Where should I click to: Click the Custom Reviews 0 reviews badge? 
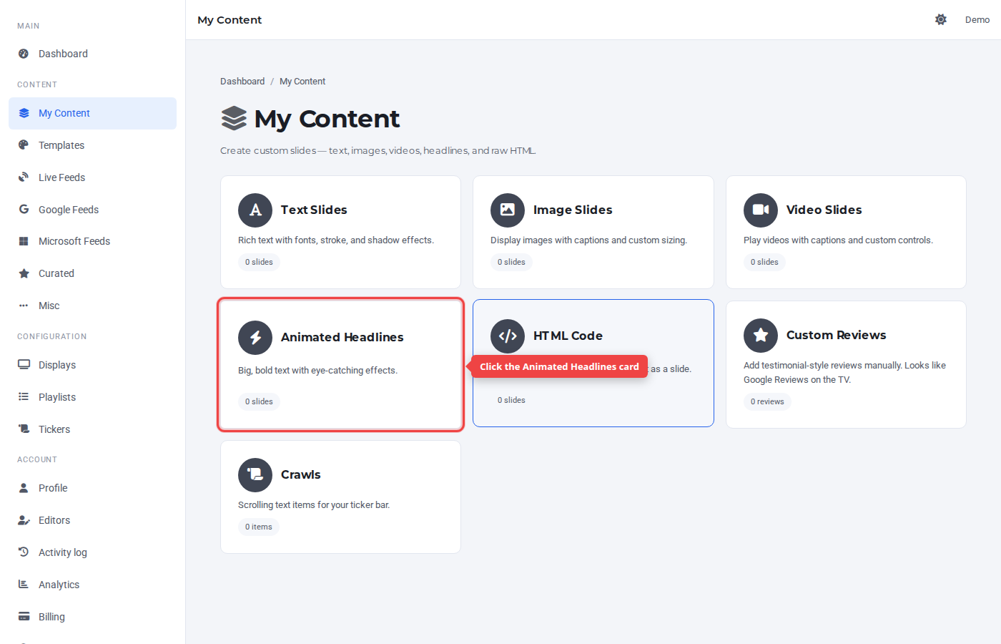coord(767,401)
